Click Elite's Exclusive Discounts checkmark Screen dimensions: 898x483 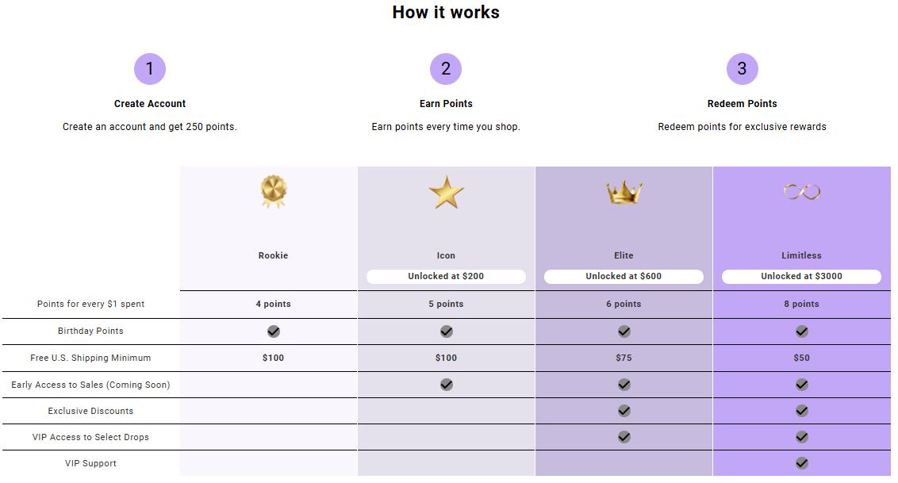pos(624,411)
